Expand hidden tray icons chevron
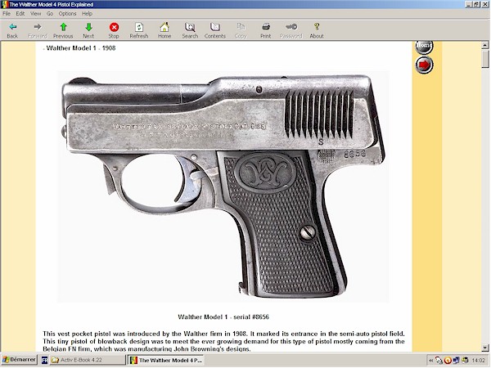 pos(431,361)
